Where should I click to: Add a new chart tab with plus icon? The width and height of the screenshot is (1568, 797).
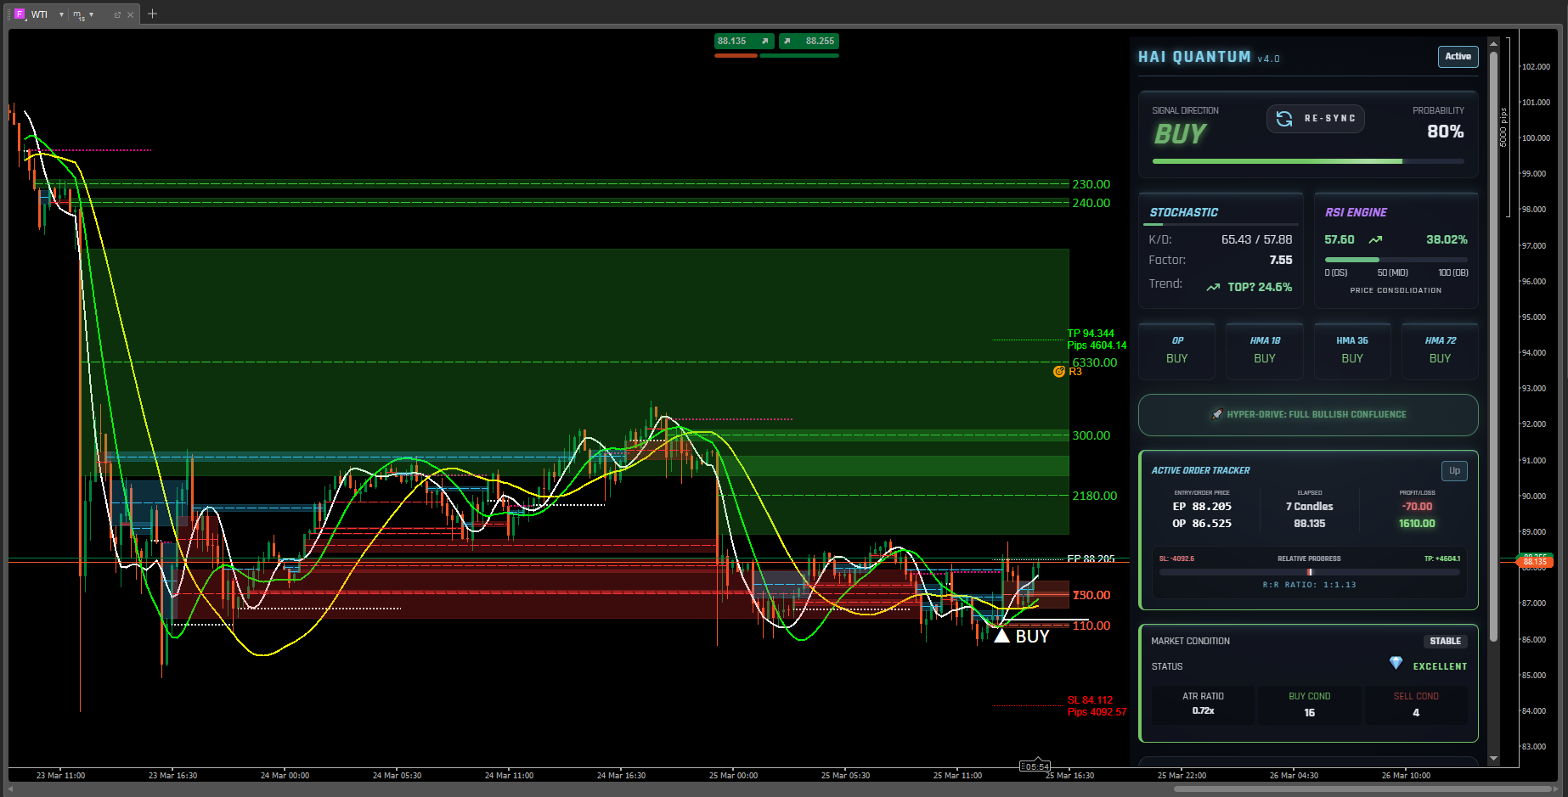click(x=153, y=14)
